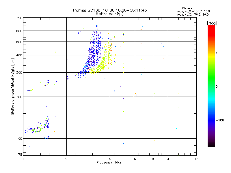Click the y-axis tick label '200'
The image size is (231, 173).
[19, 97]
